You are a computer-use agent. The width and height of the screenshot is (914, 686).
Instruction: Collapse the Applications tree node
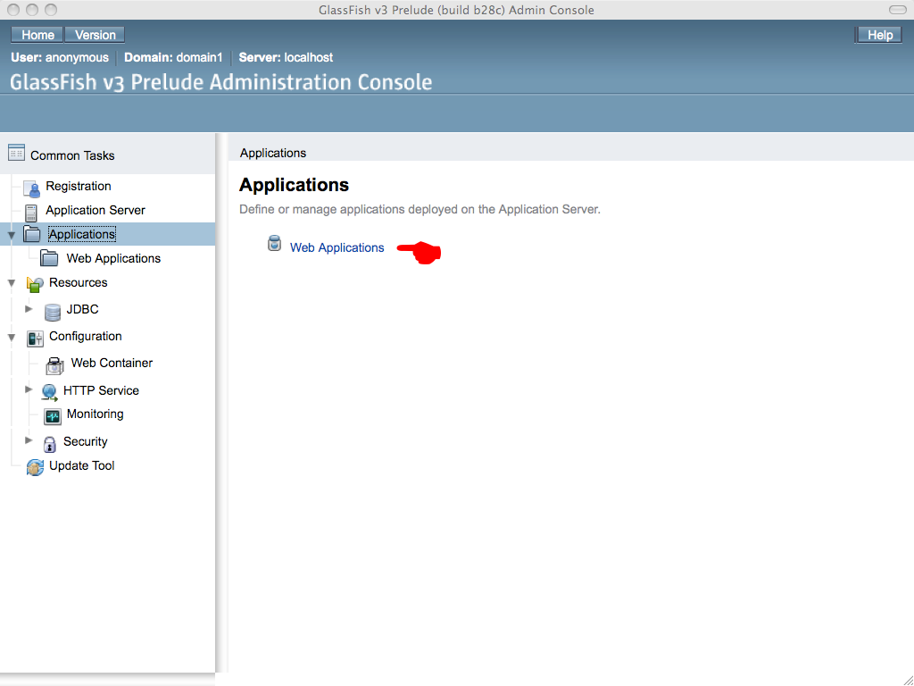pyautogui.click(x=11, y=235)
